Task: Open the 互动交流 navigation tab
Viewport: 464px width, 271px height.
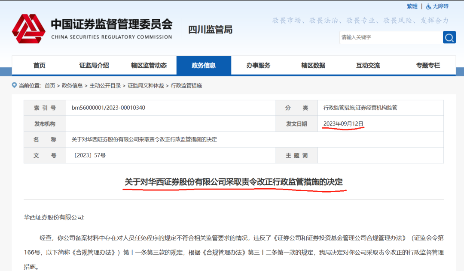Action: (x=368, y=65)
